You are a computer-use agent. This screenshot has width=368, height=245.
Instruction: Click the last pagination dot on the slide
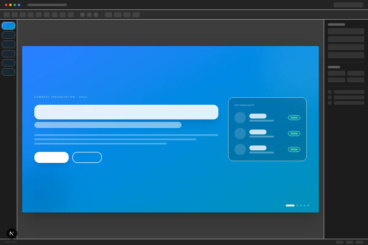(x=308, y=205)
